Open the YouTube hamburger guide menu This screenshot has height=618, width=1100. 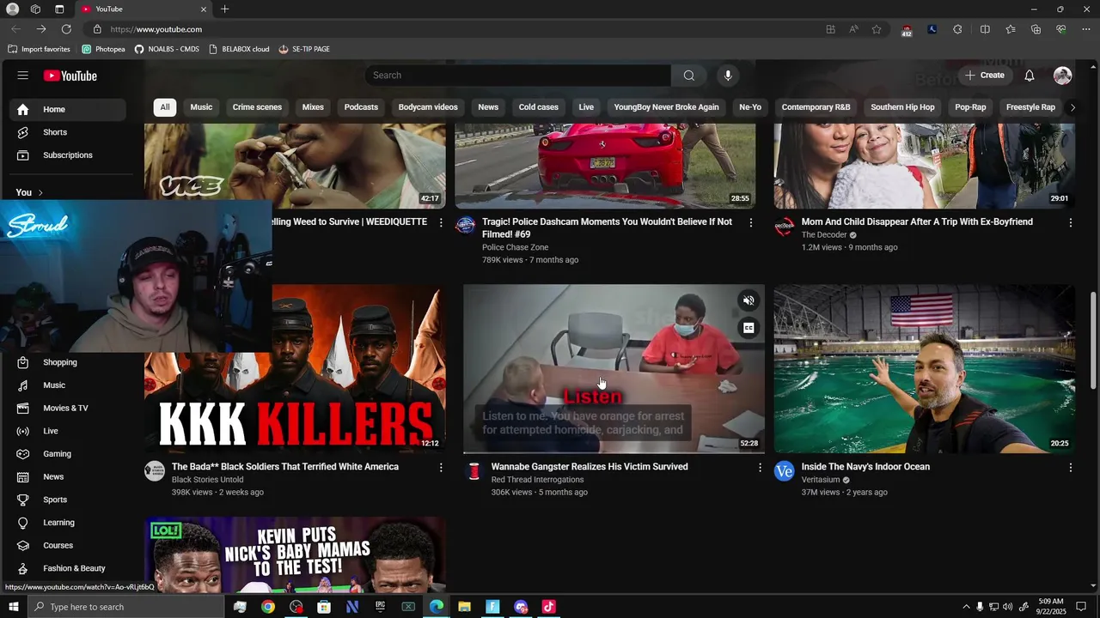pyautogui.click(x=22, y=76)
